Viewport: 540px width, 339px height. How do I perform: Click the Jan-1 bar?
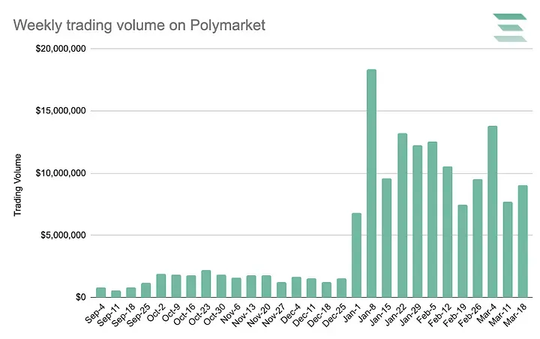pyautogui.click(x=356, y=255)
